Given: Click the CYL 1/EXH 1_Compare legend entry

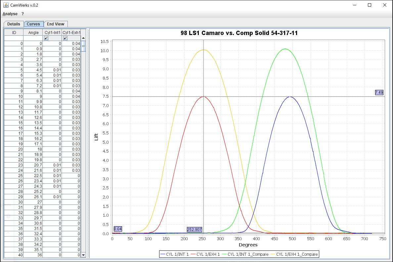Looking at the screenshot, I should (x=294, y=254).
